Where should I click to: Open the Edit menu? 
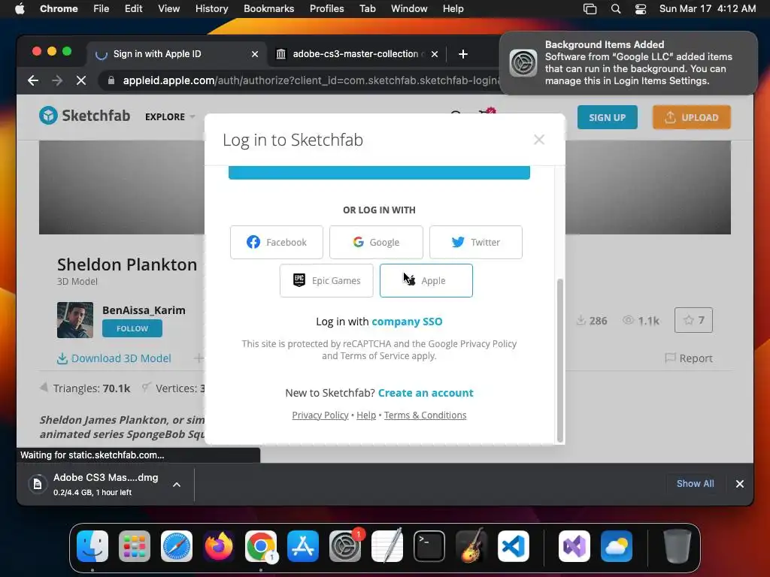(x=133, y=9)
